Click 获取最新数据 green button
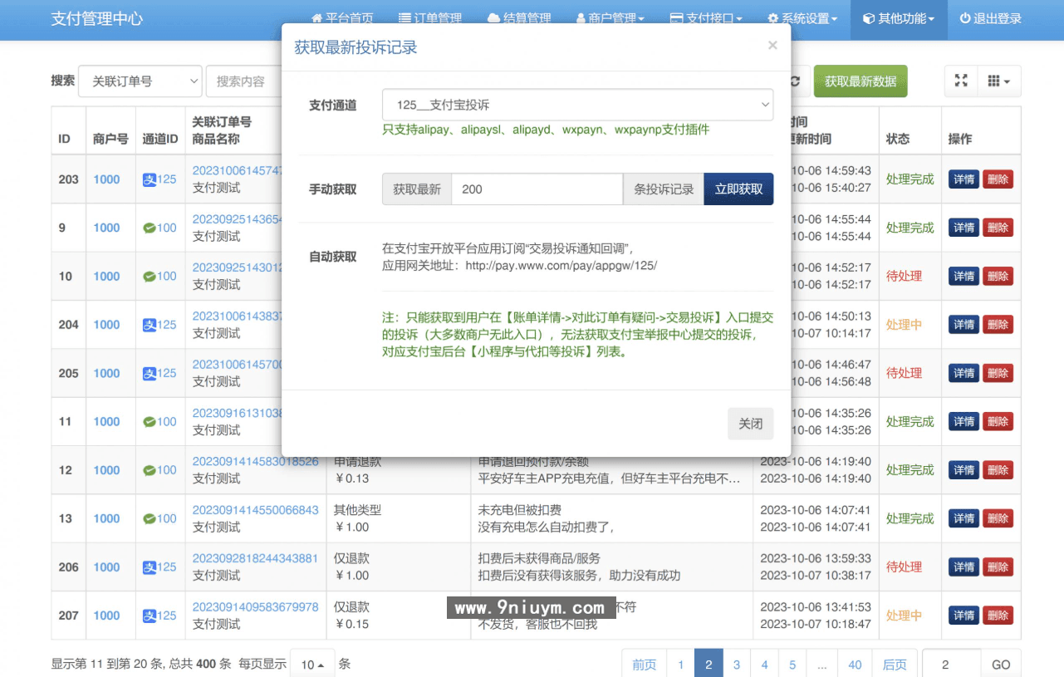 861,81
